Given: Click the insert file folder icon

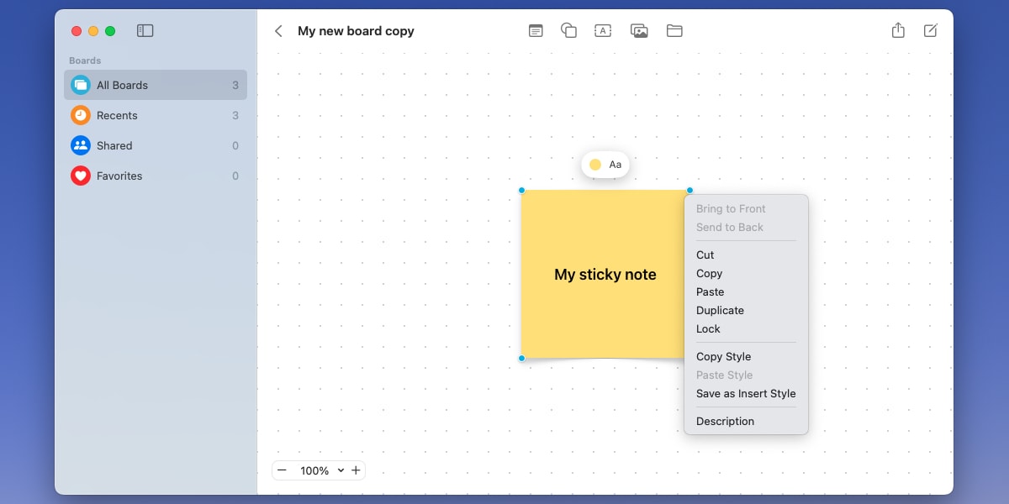Looking at the screenshot, I should (674, 31).
